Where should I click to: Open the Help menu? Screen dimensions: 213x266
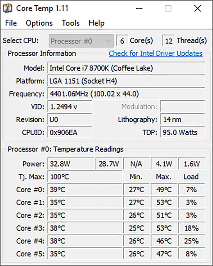coord(96,23)
